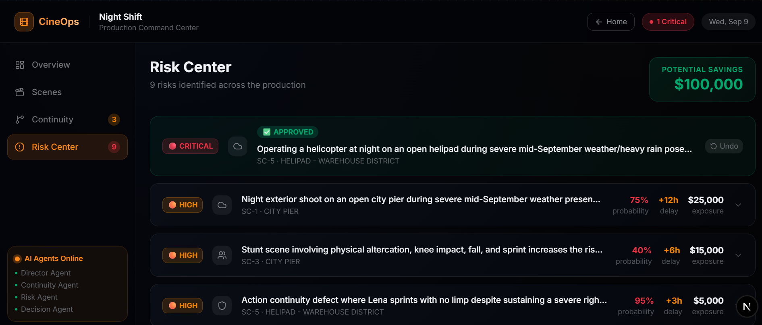Screen dimensions: 762x325
Task: Click the round N badge icon
Action: [747, 306]
